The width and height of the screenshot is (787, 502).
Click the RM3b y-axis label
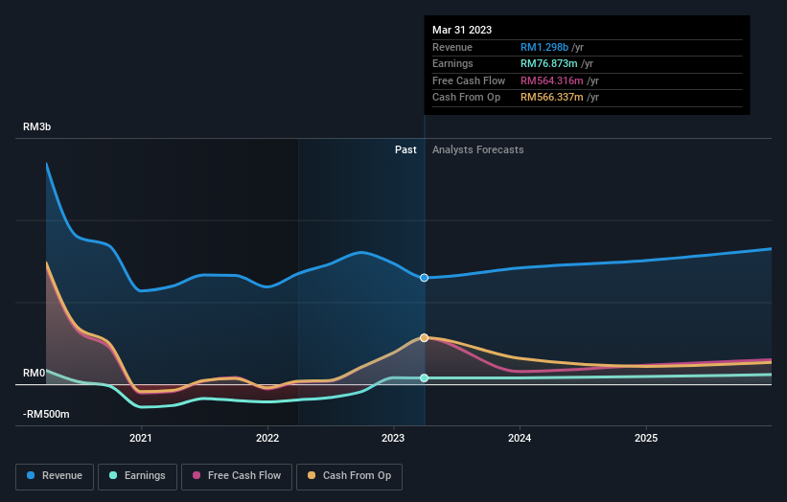[x=36, y=126]
